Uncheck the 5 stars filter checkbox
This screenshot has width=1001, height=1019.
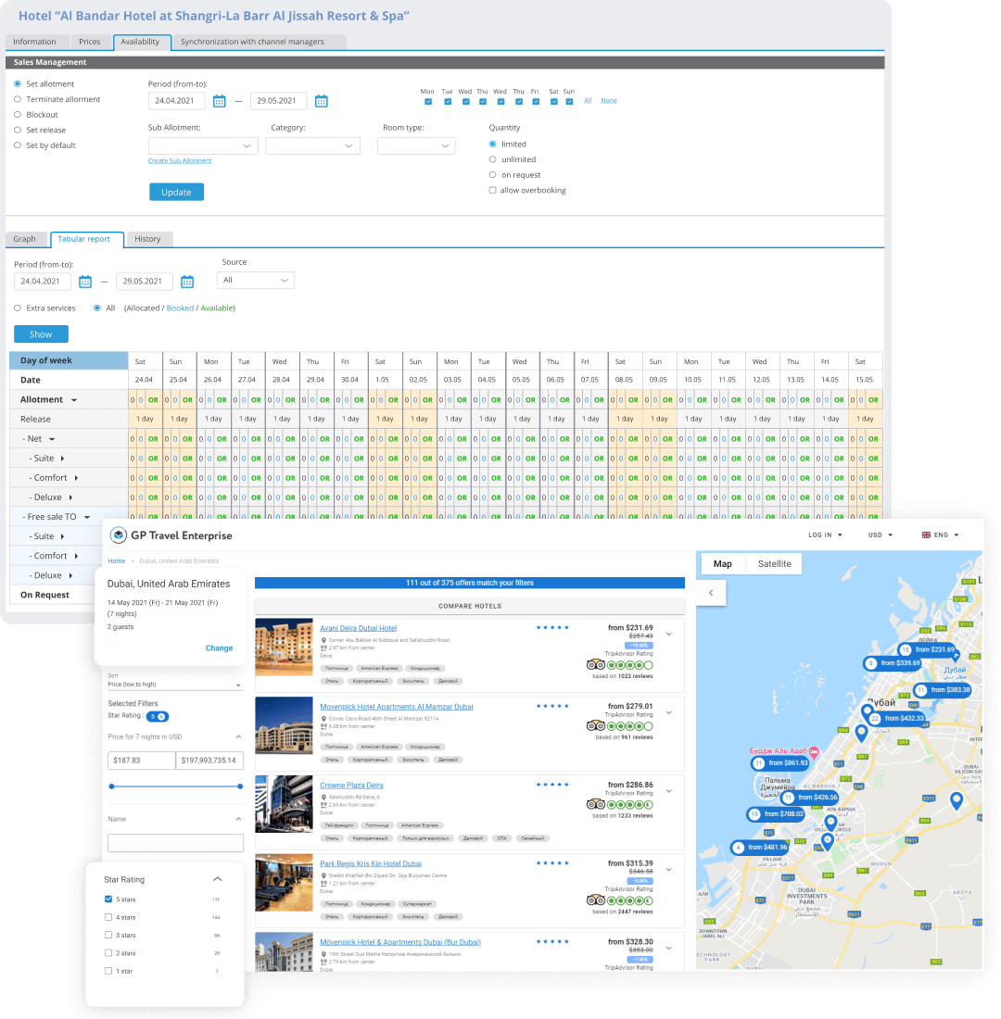click(108, 899)
